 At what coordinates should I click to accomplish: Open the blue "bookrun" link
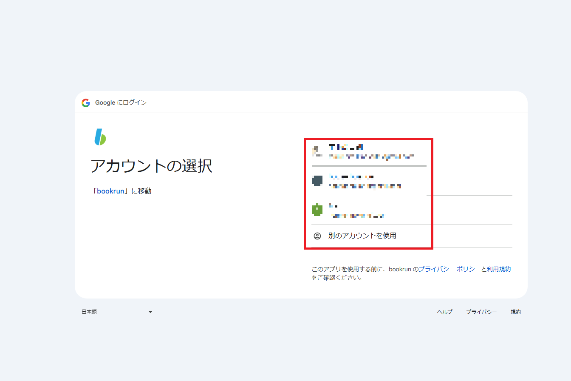point(111,191)
